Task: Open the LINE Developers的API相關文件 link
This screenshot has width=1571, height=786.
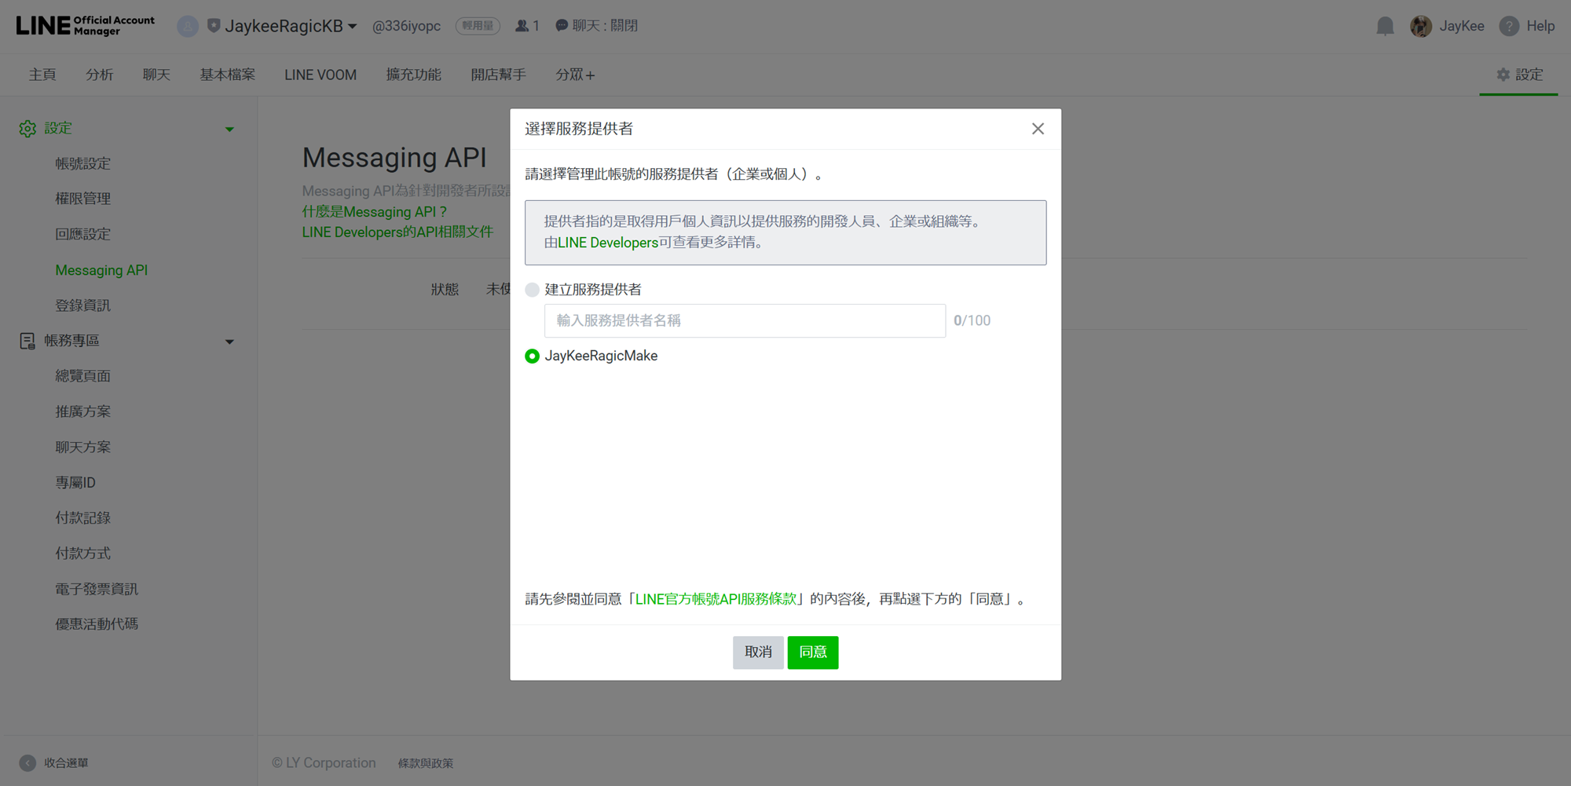Action: coord(397,232)
